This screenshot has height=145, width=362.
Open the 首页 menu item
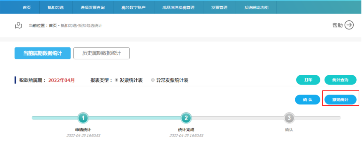pyautogui.click(x=27, y=7)
